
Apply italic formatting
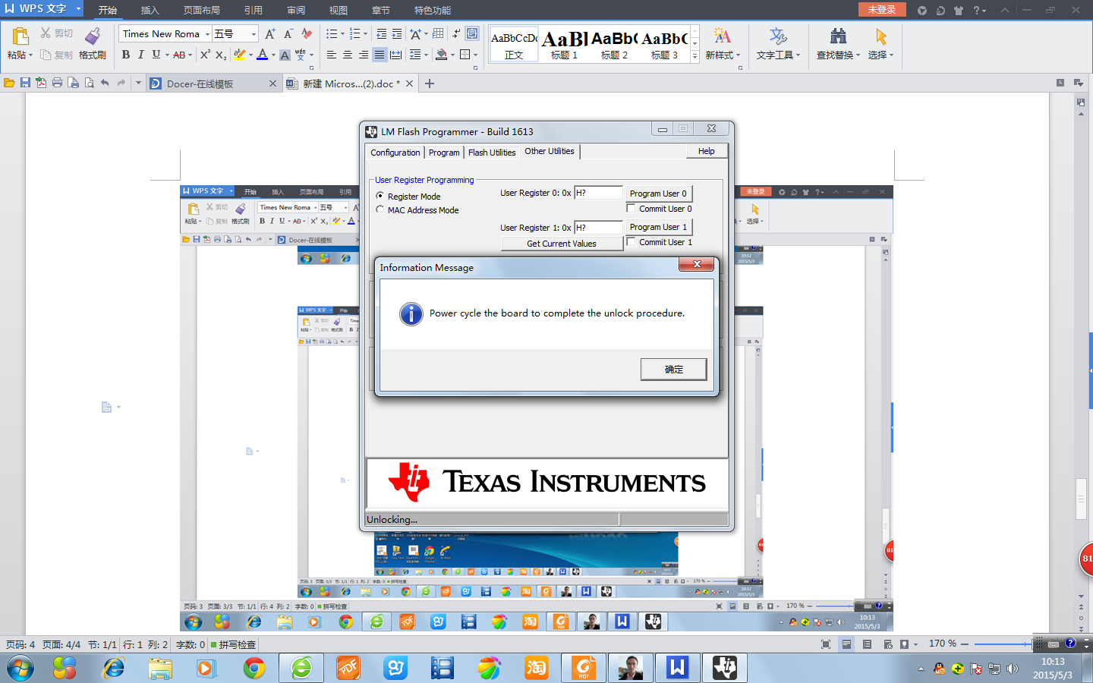point(141,55)
